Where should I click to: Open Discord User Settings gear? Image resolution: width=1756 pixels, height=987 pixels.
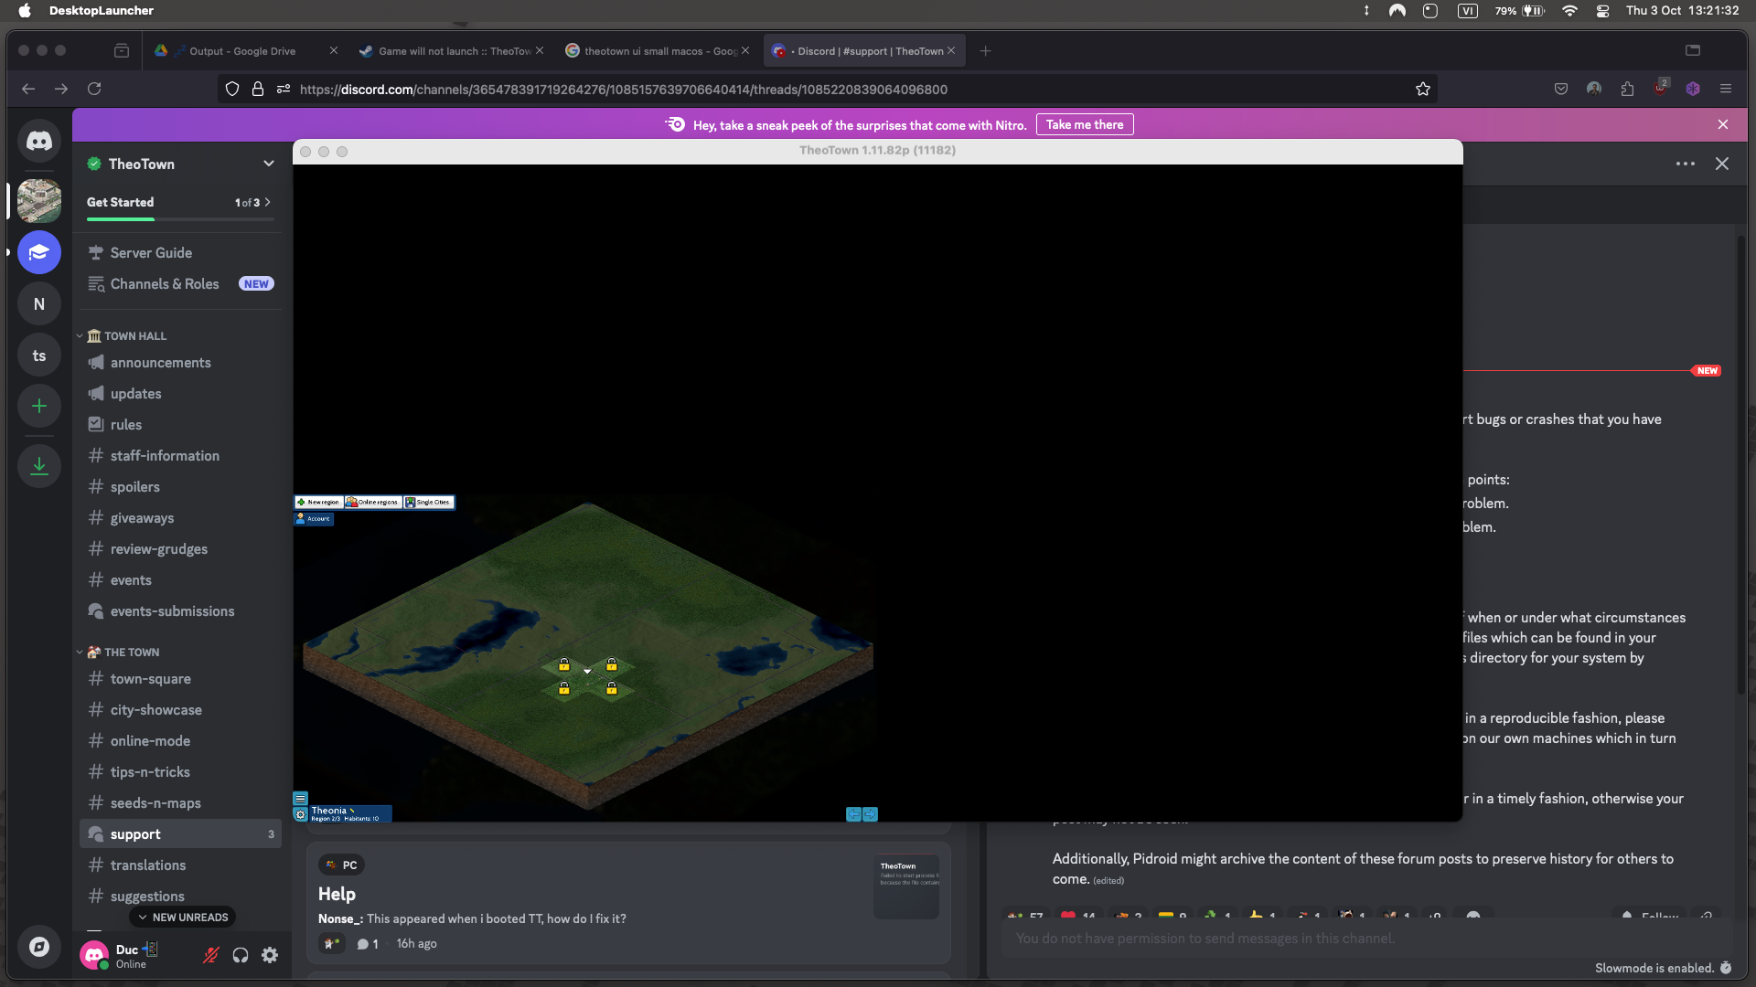[270, 955]
